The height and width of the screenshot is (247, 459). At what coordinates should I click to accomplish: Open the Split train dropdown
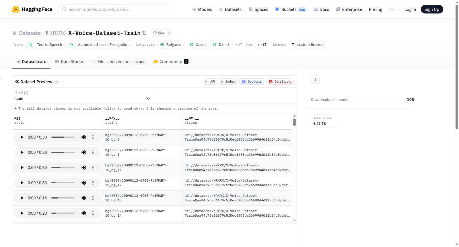(83, 96)
